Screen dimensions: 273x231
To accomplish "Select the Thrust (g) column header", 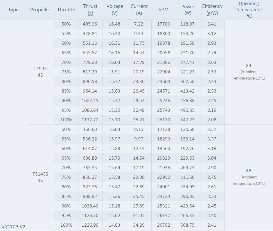I will (x=90, y=10).
